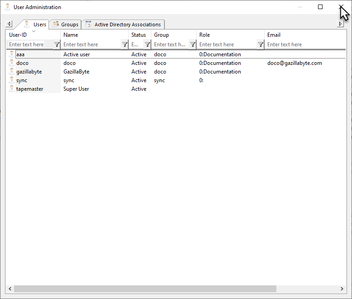Screen dimensions: 352x299
Task: Click the left tab scroll arrow
Action: 9,24
